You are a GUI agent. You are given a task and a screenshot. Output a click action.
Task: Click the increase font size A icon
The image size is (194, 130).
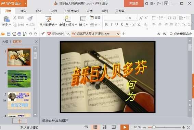pos(141,18)
